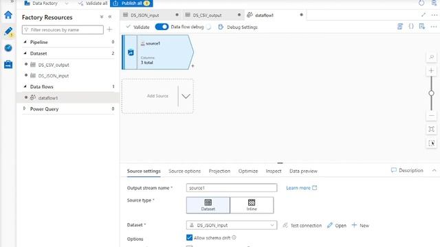Viewport: 440px width, 247px height.
Task: Open the properties pane icon
Action: click(421, 26)
